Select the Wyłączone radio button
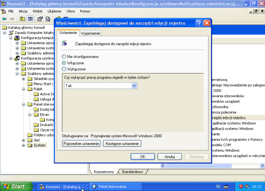Screen dimensions: 265x191 64,69
